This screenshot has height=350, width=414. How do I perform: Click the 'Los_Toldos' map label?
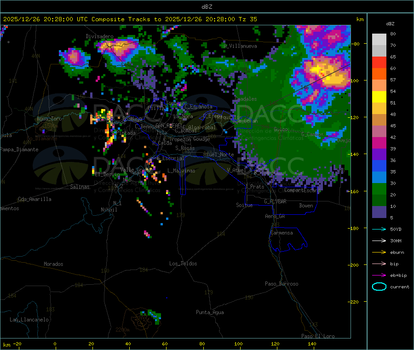(x=183, y=264)
